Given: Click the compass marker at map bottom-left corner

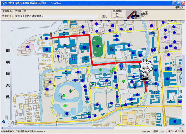Looking at the screenshot, I should click(x=4, y=122).
